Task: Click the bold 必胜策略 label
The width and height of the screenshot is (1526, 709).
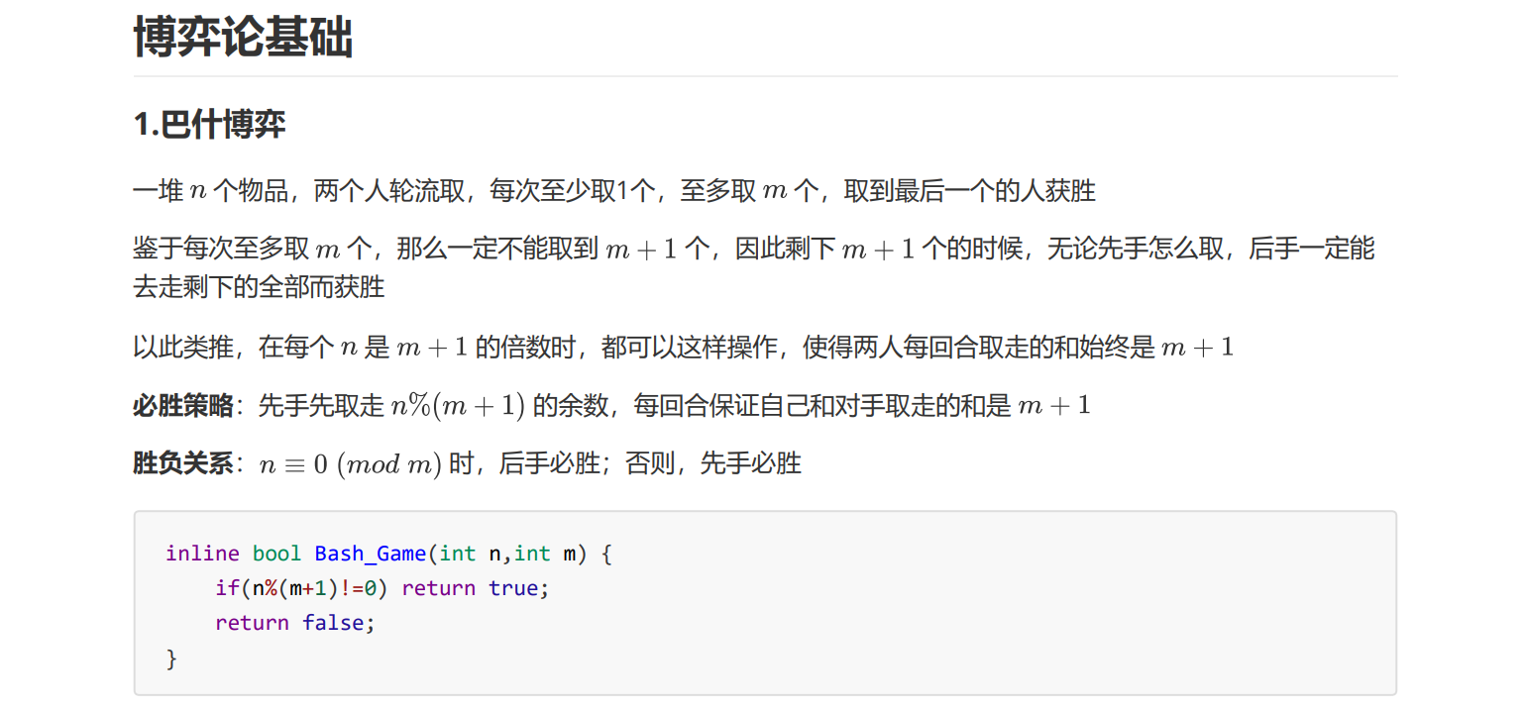Action: click(182, 405)
